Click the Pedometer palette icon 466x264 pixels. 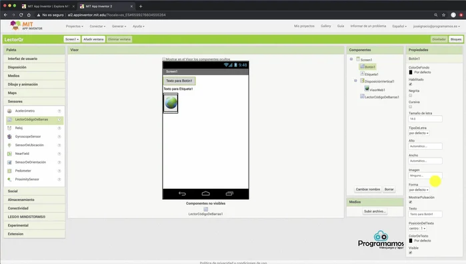9,171
